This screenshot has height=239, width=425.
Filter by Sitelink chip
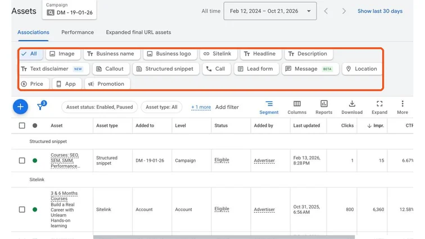[219, 54]
